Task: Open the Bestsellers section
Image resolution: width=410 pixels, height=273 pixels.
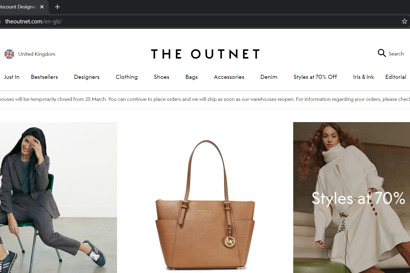Action: [44, 77]
